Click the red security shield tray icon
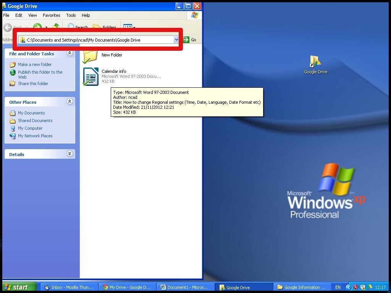Image resolution: width=391 pixels, height=293 pixels. click(x=355, y=287)
